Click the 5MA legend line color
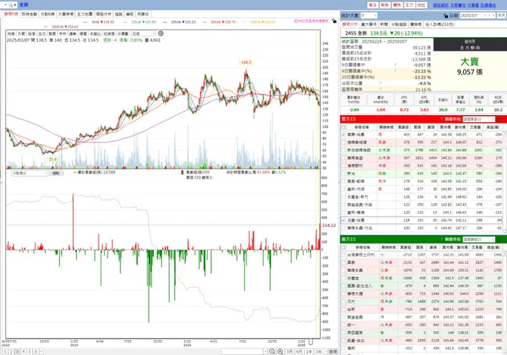Image resolution: width=507 pixels, height=355 pixels. click(86, 22)
